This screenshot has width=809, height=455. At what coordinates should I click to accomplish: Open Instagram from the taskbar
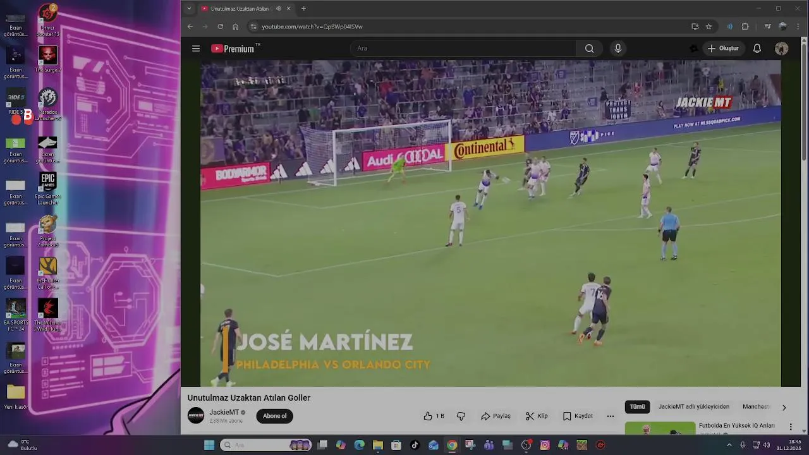pyautogui.click(x=545, y=445)
